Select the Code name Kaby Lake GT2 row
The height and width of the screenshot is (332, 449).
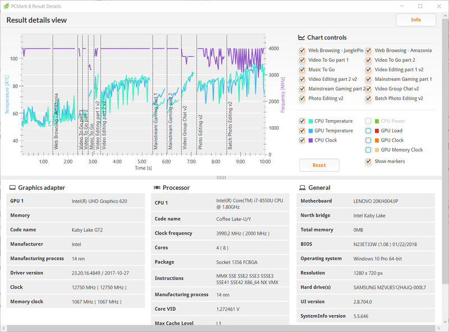tap(76, 230)
